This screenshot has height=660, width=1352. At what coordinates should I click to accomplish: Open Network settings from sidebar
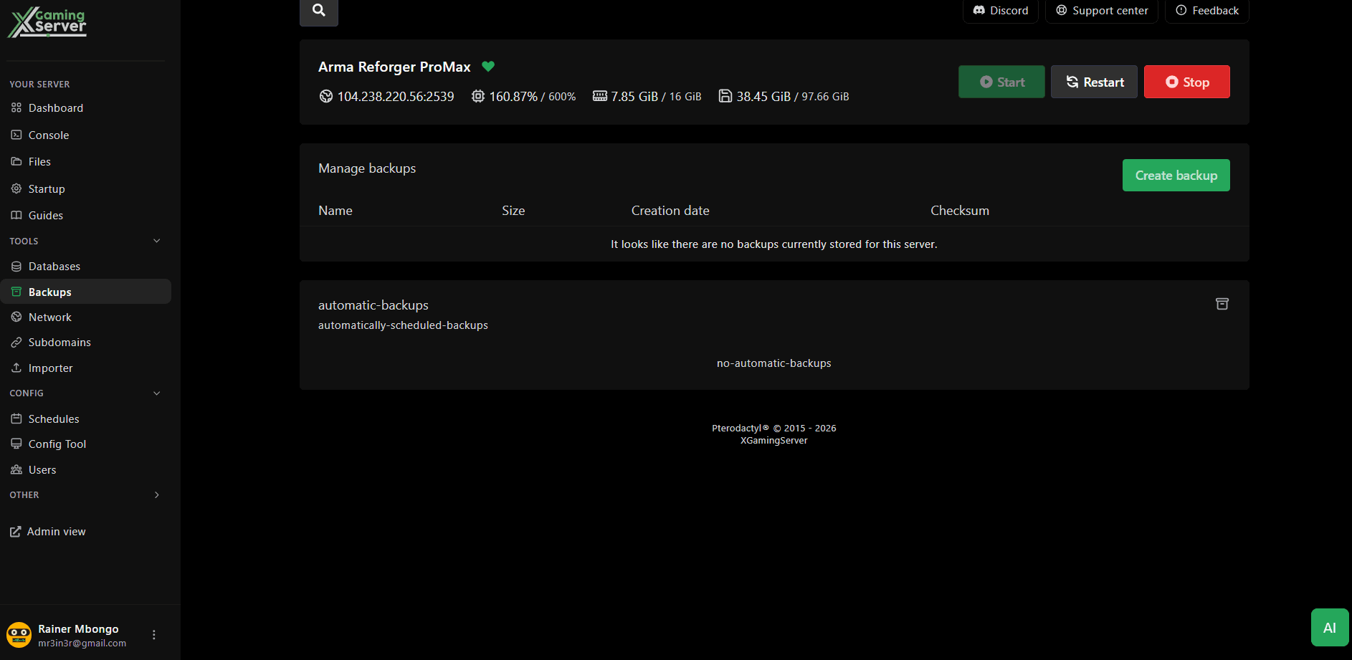coord(50,316)
